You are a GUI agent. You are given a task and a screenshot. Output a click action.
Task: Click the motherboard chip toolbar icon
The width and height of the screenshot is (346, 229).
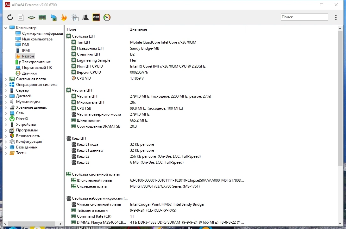[x=31, y=17]
